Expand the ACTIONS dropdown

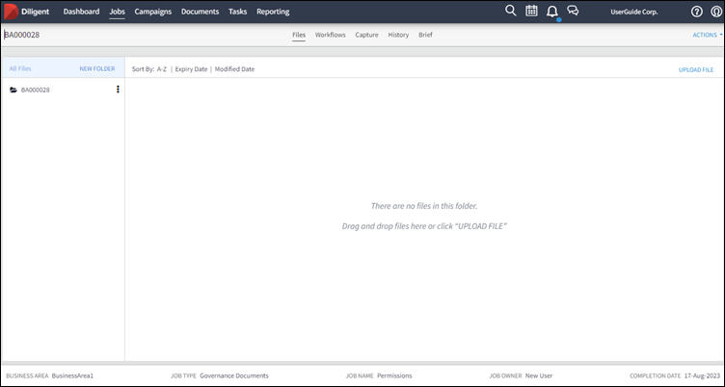707,35
